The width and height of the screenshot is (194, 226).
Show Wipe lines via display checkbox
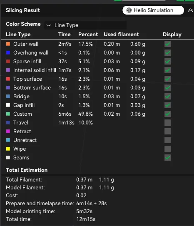coord(167,149)
